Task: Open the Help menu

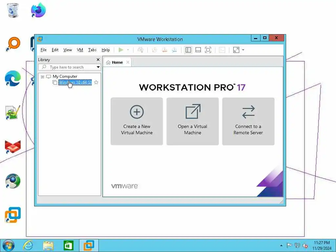Action: coord(106,50)
